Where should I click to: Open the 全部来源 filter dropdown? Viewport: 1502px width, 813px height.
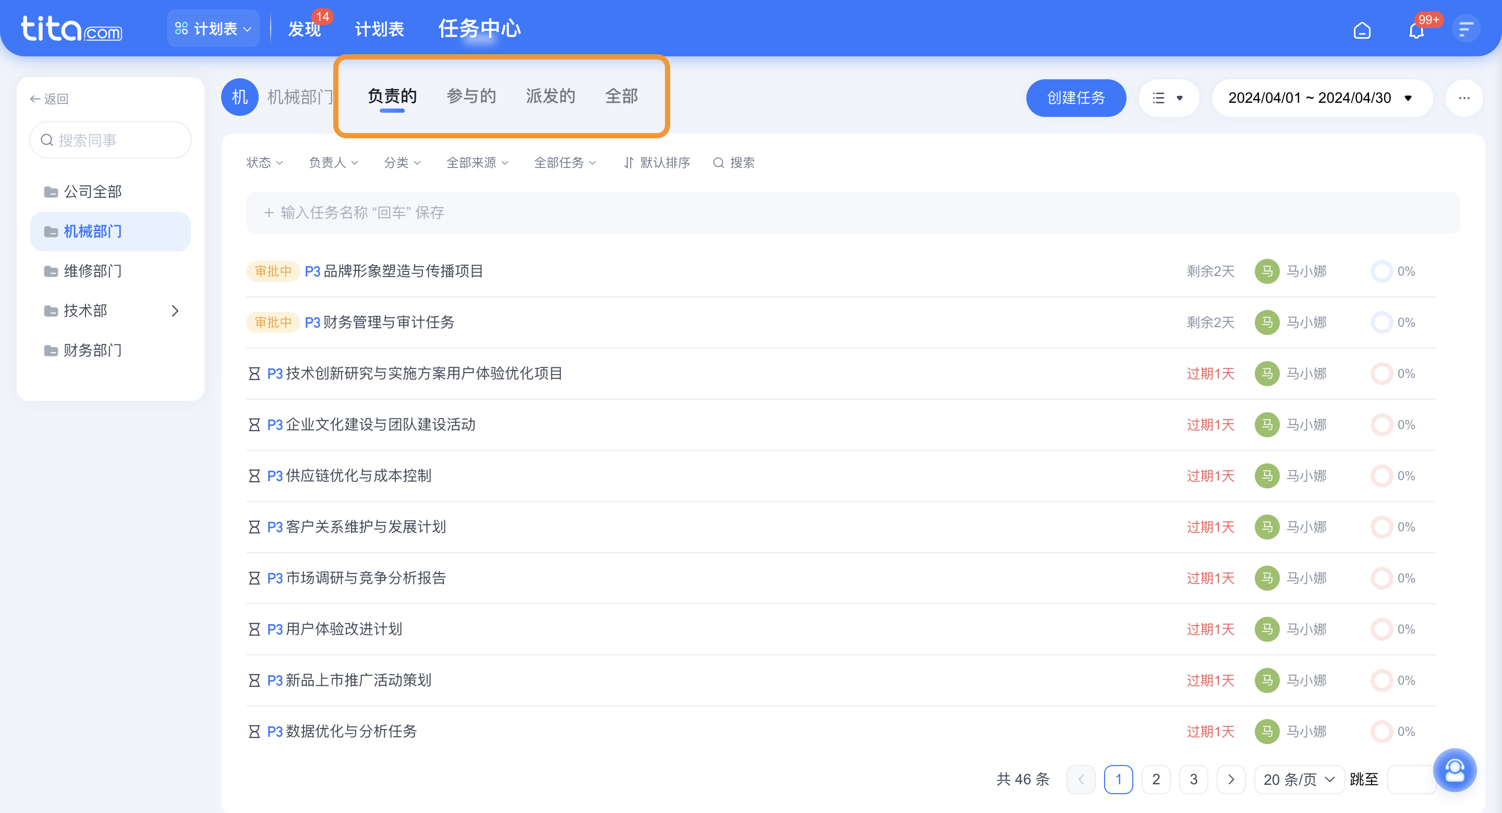[x=477, y=163]
